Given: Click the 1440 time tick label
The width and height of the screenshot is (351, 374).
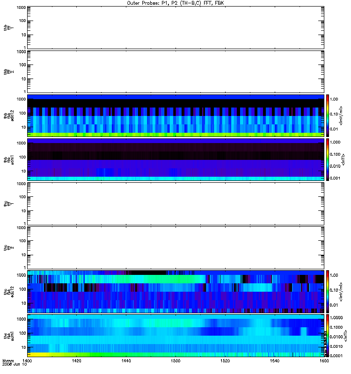Looking at the screenshot, I should pyautogui.click(x=126, y=361).
